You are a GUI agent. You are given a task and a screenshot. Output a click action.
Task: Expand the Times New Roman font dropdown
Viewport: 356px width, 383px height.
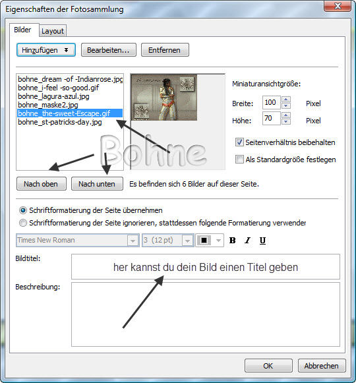pyautogui.click(x=133, y=241)
